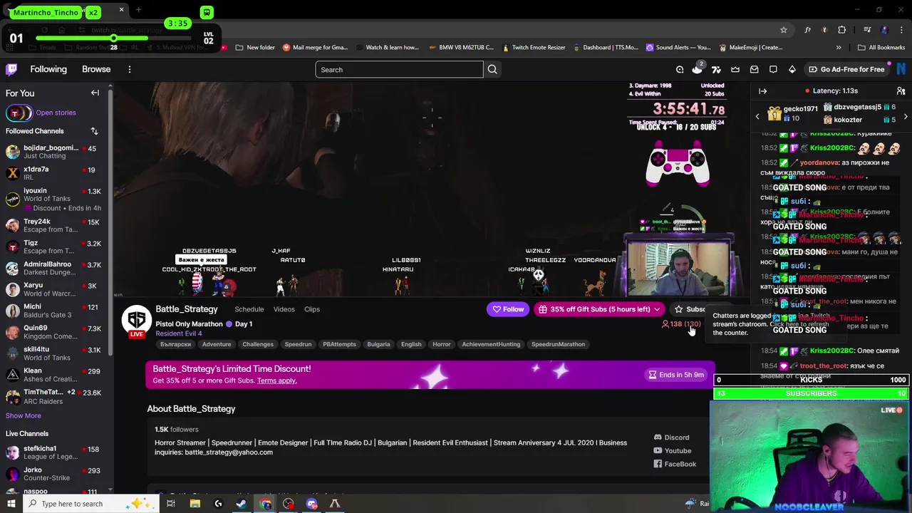Click the viewer count 138

coord(671,324)
